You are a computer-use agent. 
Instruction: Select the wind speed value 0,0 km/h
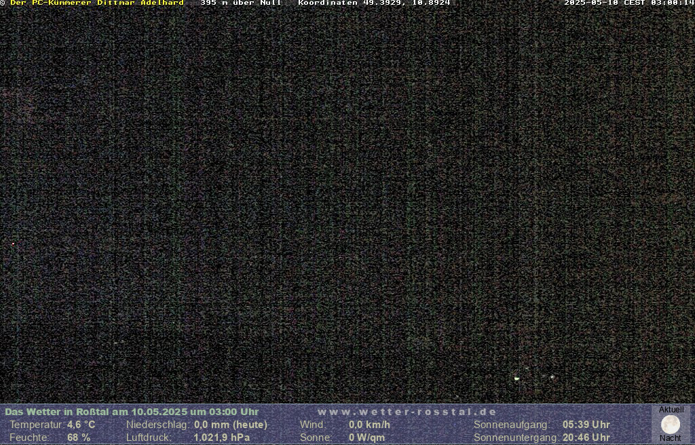tap(369, 425)
